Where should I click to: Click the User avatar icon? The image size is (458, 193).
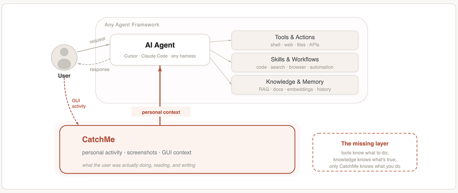click(64, 57)
